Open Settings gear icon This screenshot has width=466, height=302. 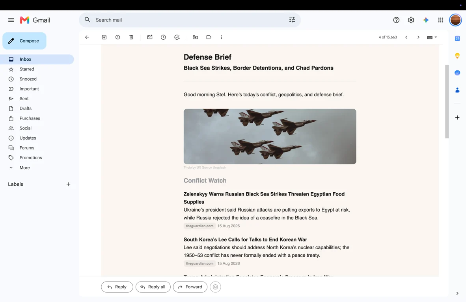coord(411,20)
